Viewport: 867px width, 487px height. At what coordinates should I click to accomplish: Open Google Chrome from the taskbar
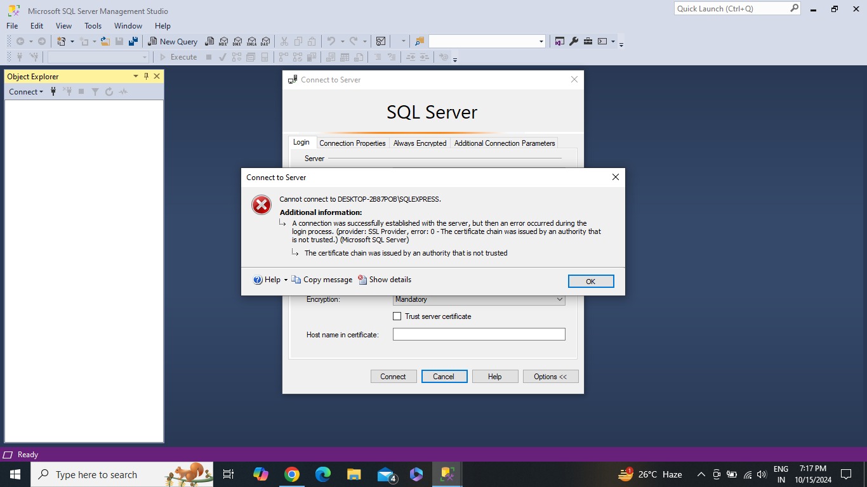pos(292,474)
